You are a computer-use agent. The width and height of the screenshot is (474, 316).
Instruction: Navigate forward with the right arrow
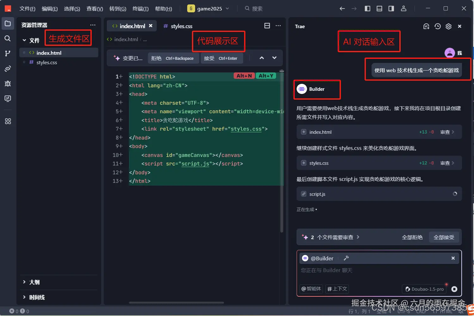point(354,9)
